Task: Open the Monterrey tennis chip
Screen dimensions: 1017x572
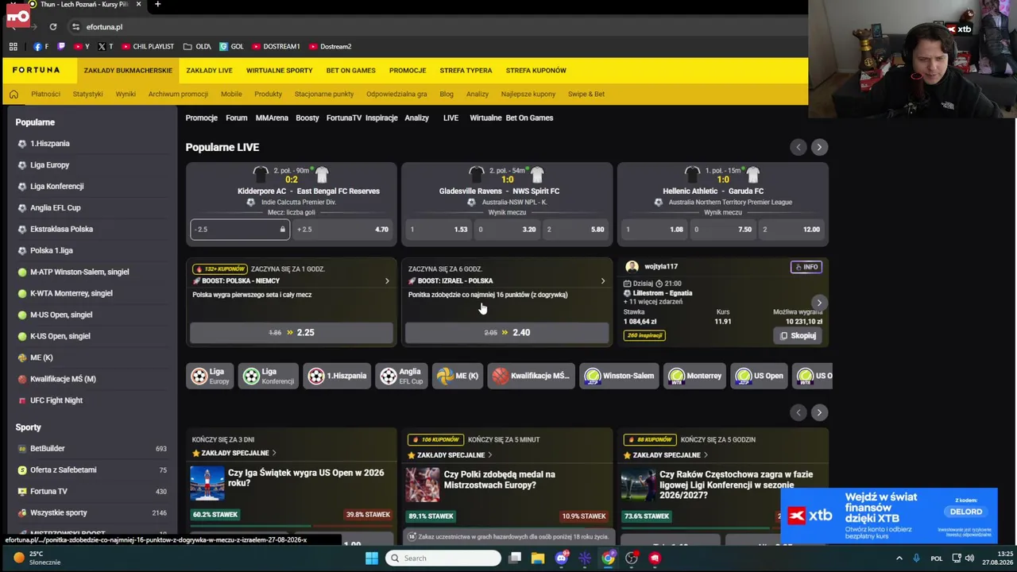Action: coord(695,376)
